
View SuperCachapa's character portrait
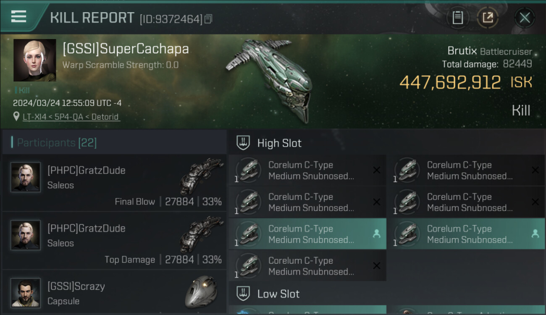34,60
